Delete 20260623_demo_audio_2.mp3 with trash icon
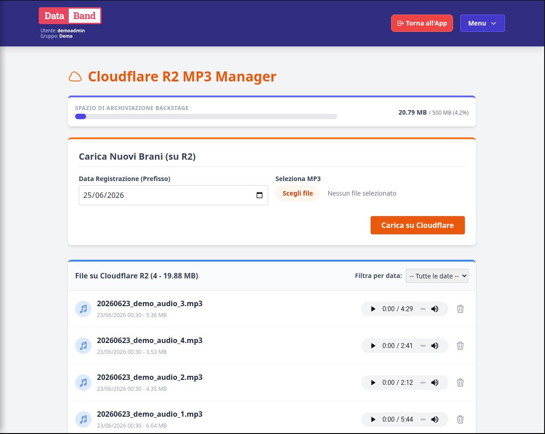 (x=460, y=383)
